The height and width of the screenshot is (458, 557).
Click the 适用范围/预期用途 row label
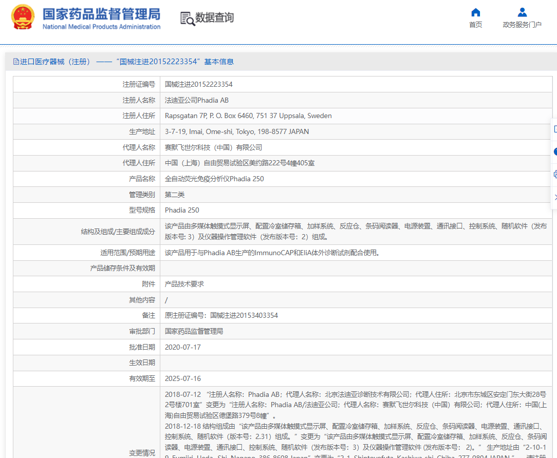[127, 253]
